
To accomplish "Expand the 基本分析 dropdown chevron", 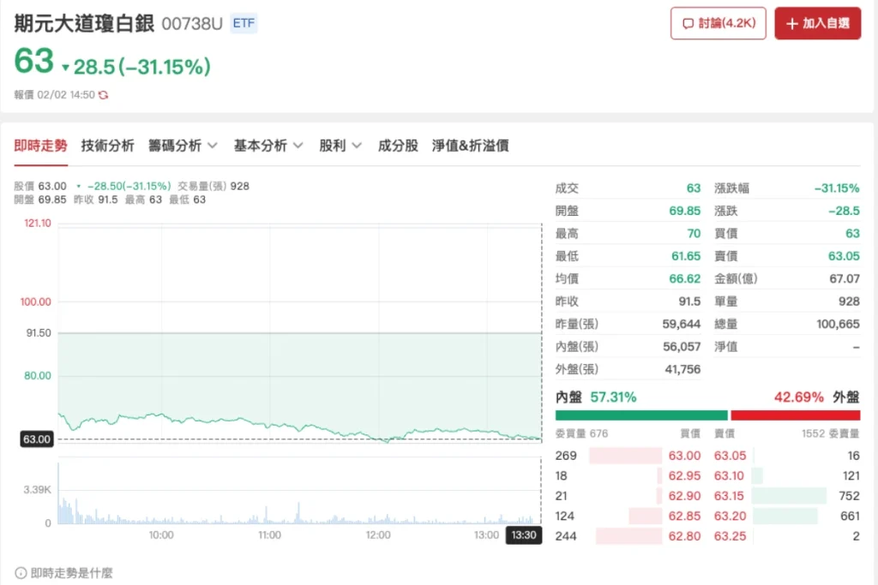I will point(298,146).
